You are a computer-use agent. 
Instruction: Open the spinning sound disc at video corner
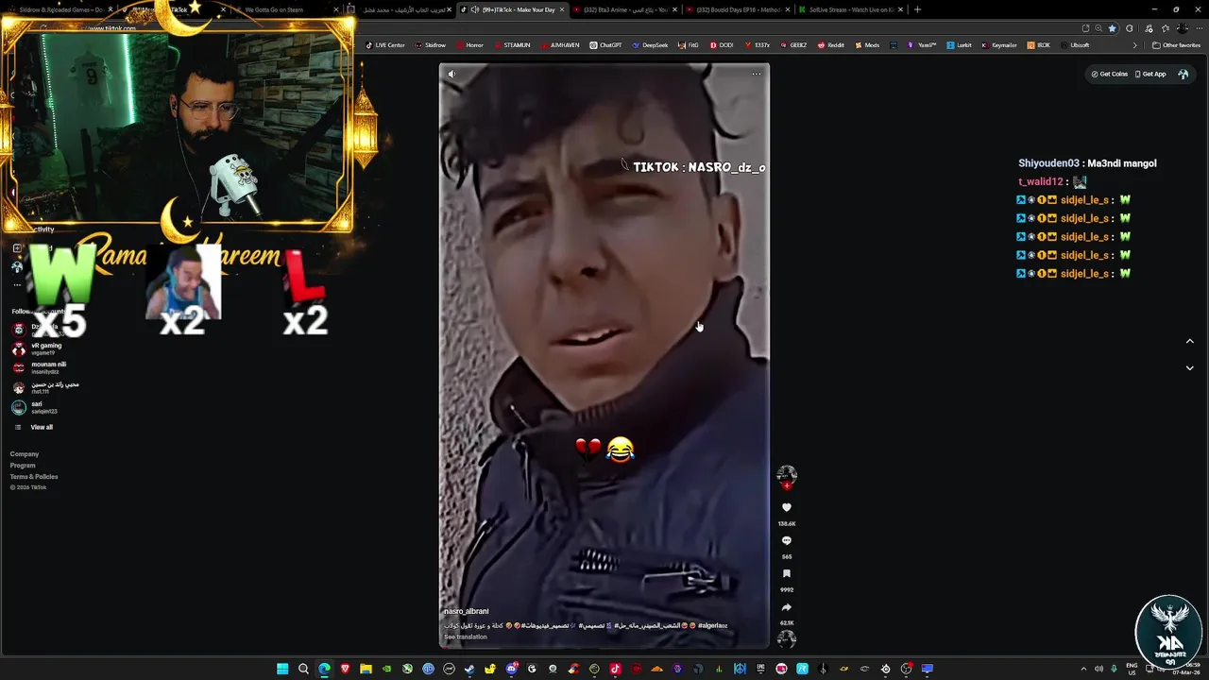(787, 638)
